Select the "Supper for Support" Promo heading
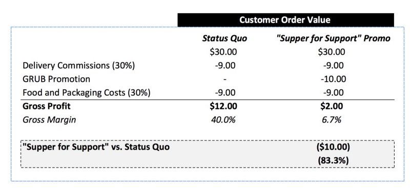Image resolution: width=410 pixels, height=190 pixels. pos(333,39)
